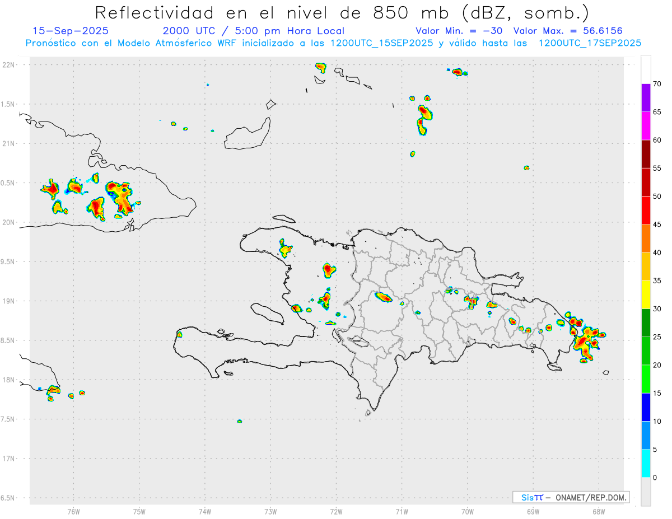Click the time '2000 UTC / 5:00 pm Hora Local'
672x519 pixels.
pyautogui.click(x=254, y=31)
